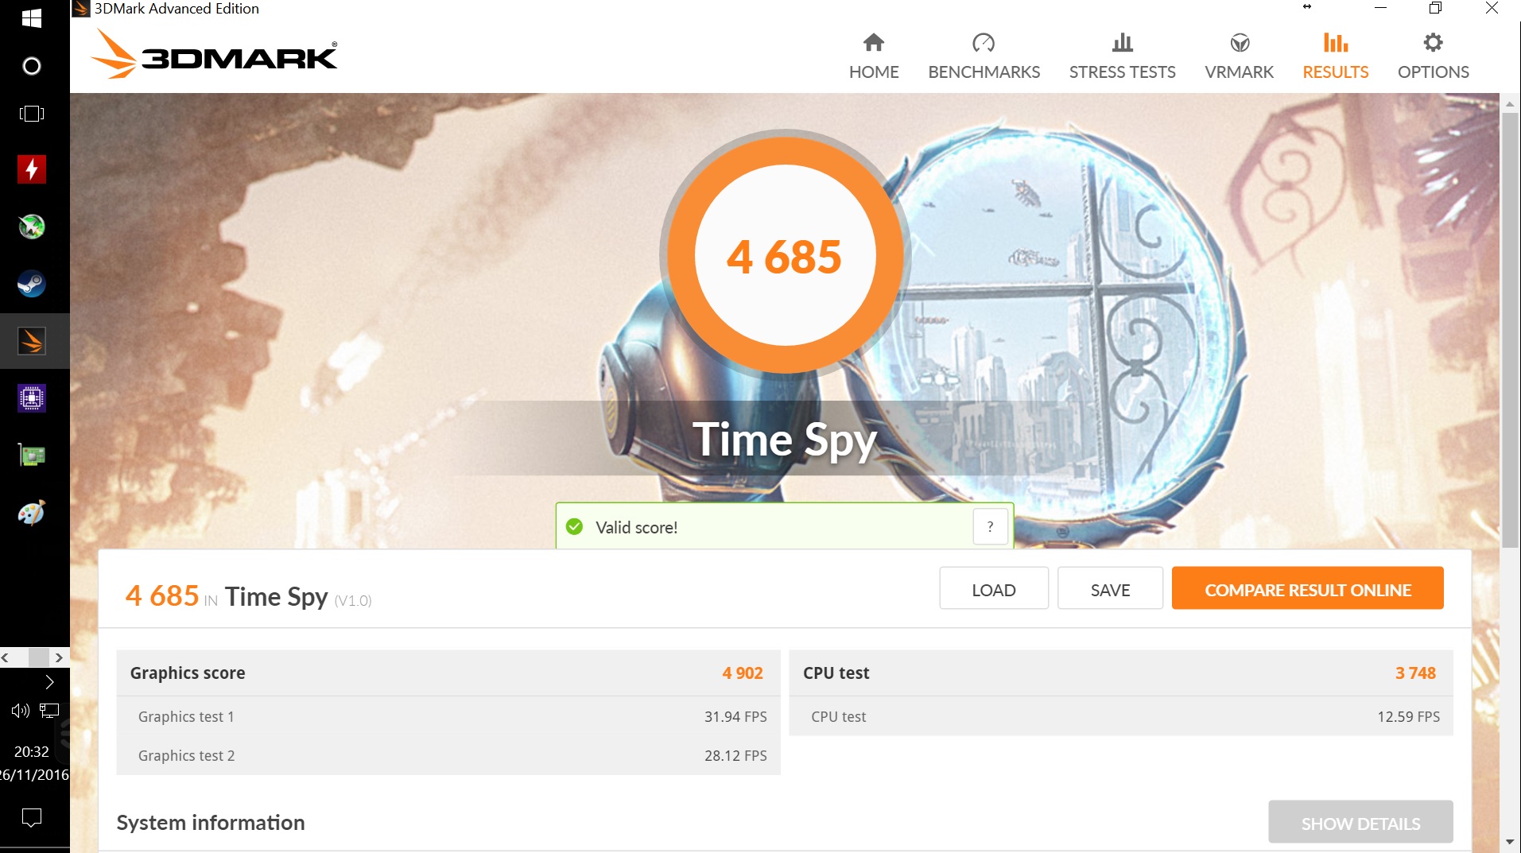Click SHOW DETAILS button
Viewport: 1521px width, 853px height.
(1360, 823)
